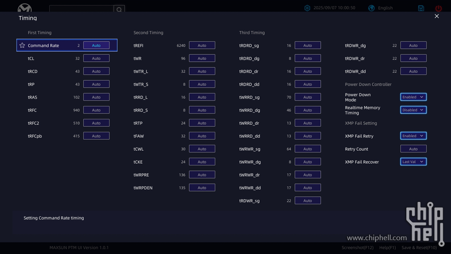Click the Auto field for tRDRD_dg

click(x=308, y=58)
